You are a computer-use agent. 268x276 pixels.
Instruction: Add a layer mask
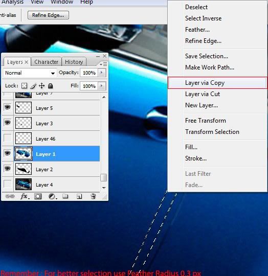(38, 196)
